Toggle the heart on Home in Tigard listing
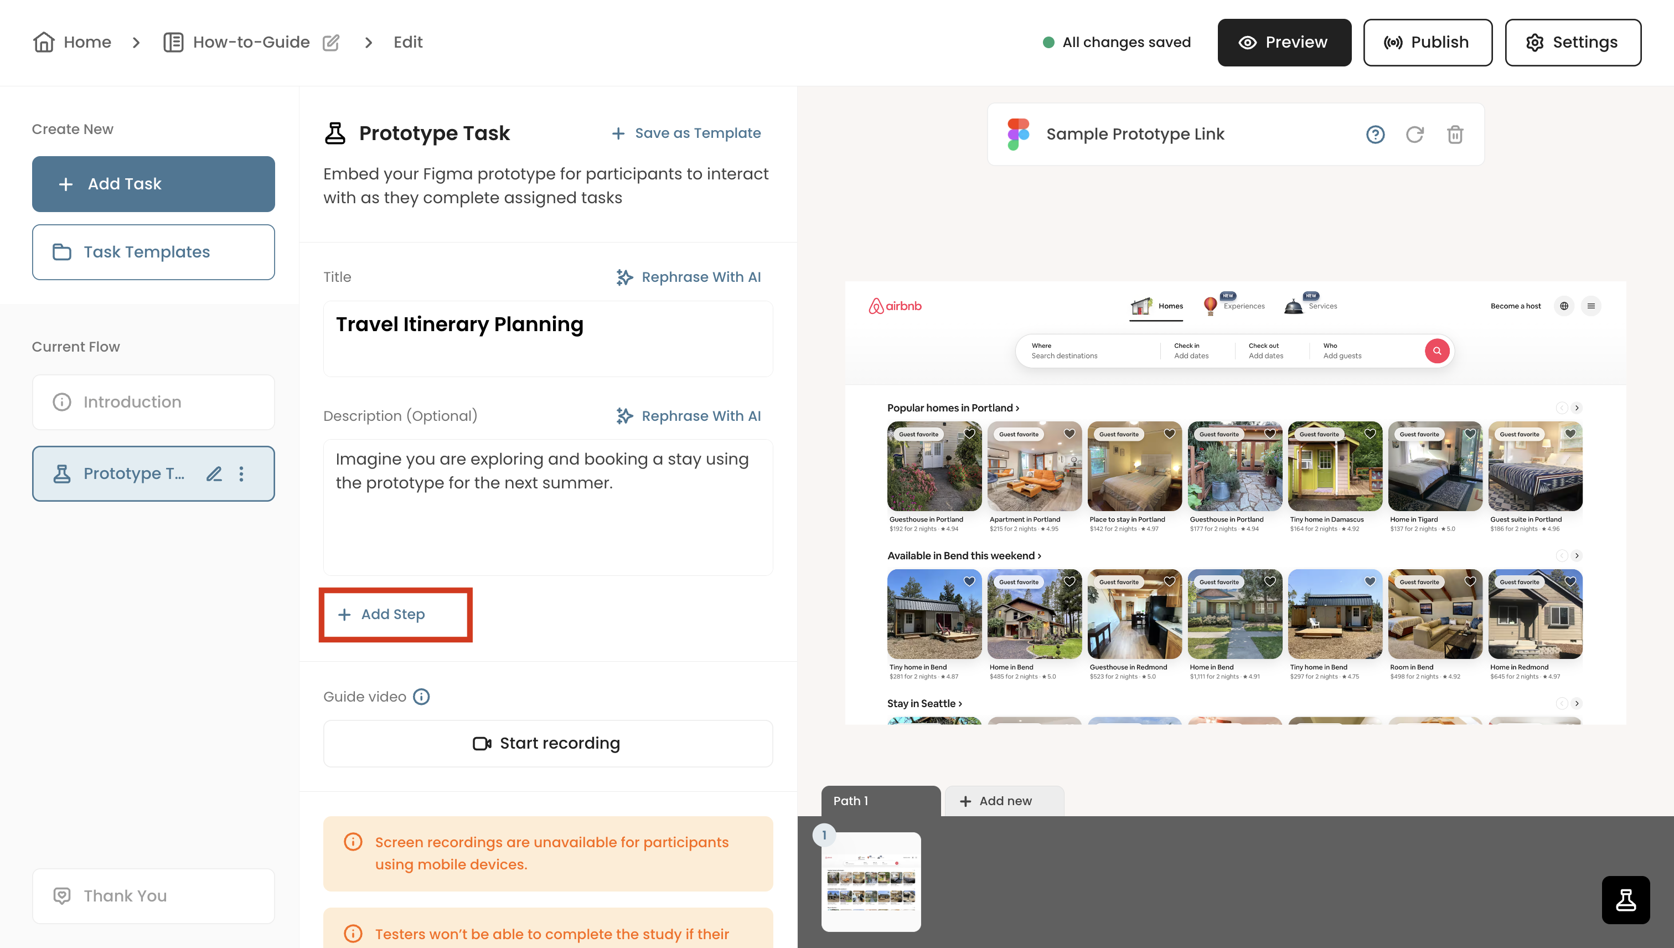 click(1470, 434)
